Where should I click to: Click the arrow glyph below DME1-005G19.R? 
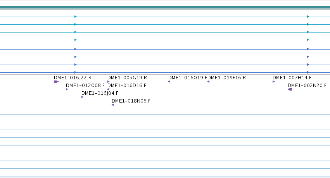click(109, 82)
